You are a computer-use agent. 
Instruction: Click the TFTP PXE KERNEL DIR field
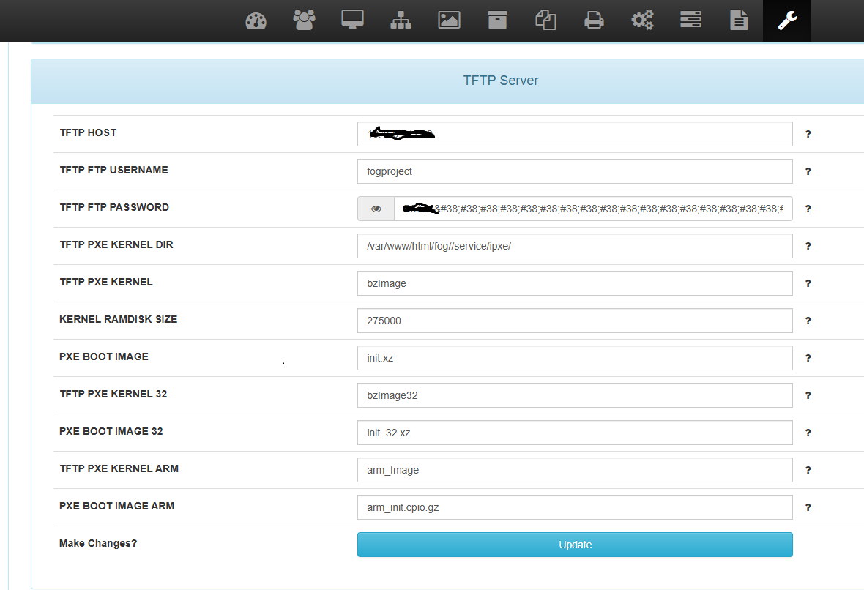pos(575,246)
